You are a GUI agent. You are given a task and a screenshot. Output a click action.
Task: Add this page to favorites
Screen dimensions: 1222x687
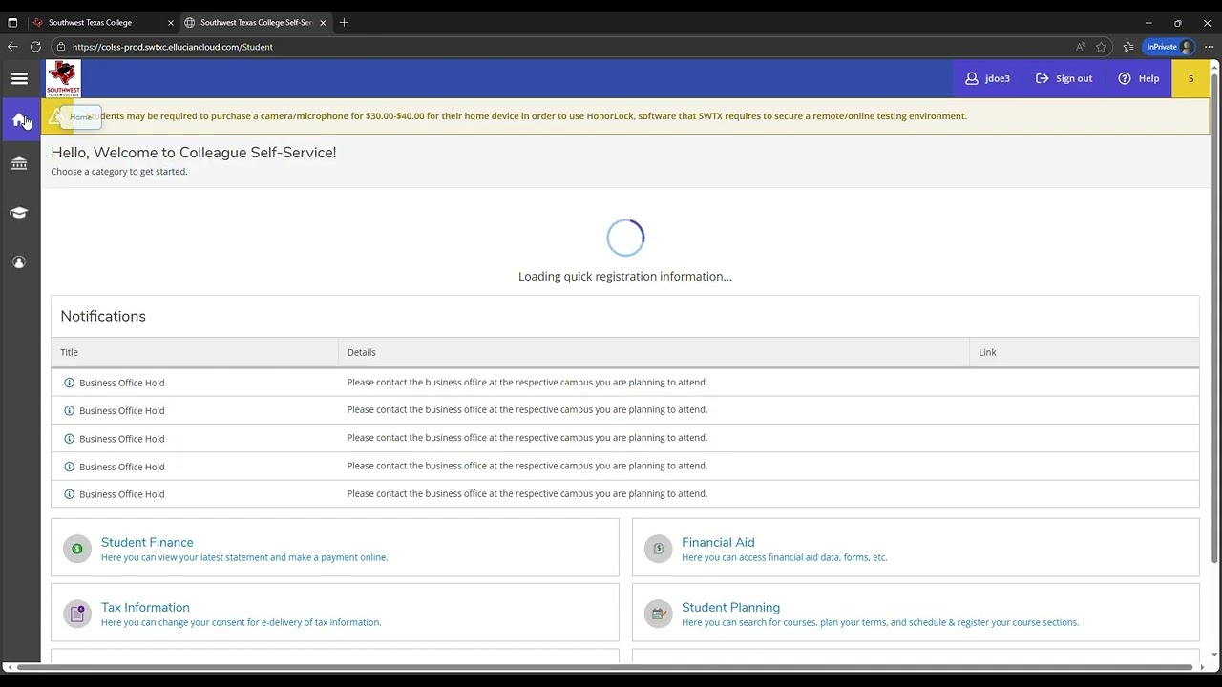(1101, 47)
